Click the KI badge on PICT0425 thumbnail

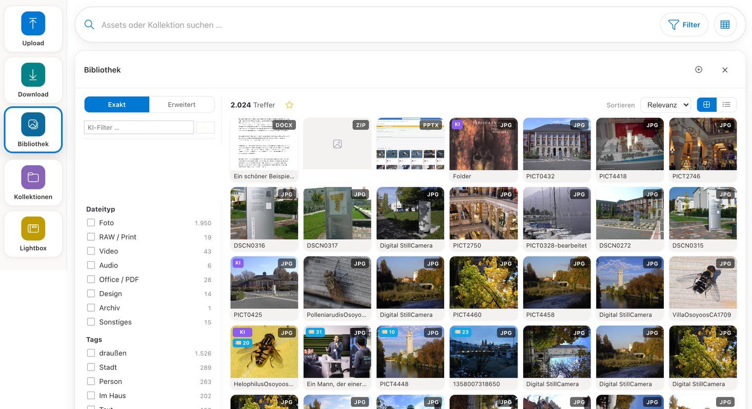click(238, 263)
